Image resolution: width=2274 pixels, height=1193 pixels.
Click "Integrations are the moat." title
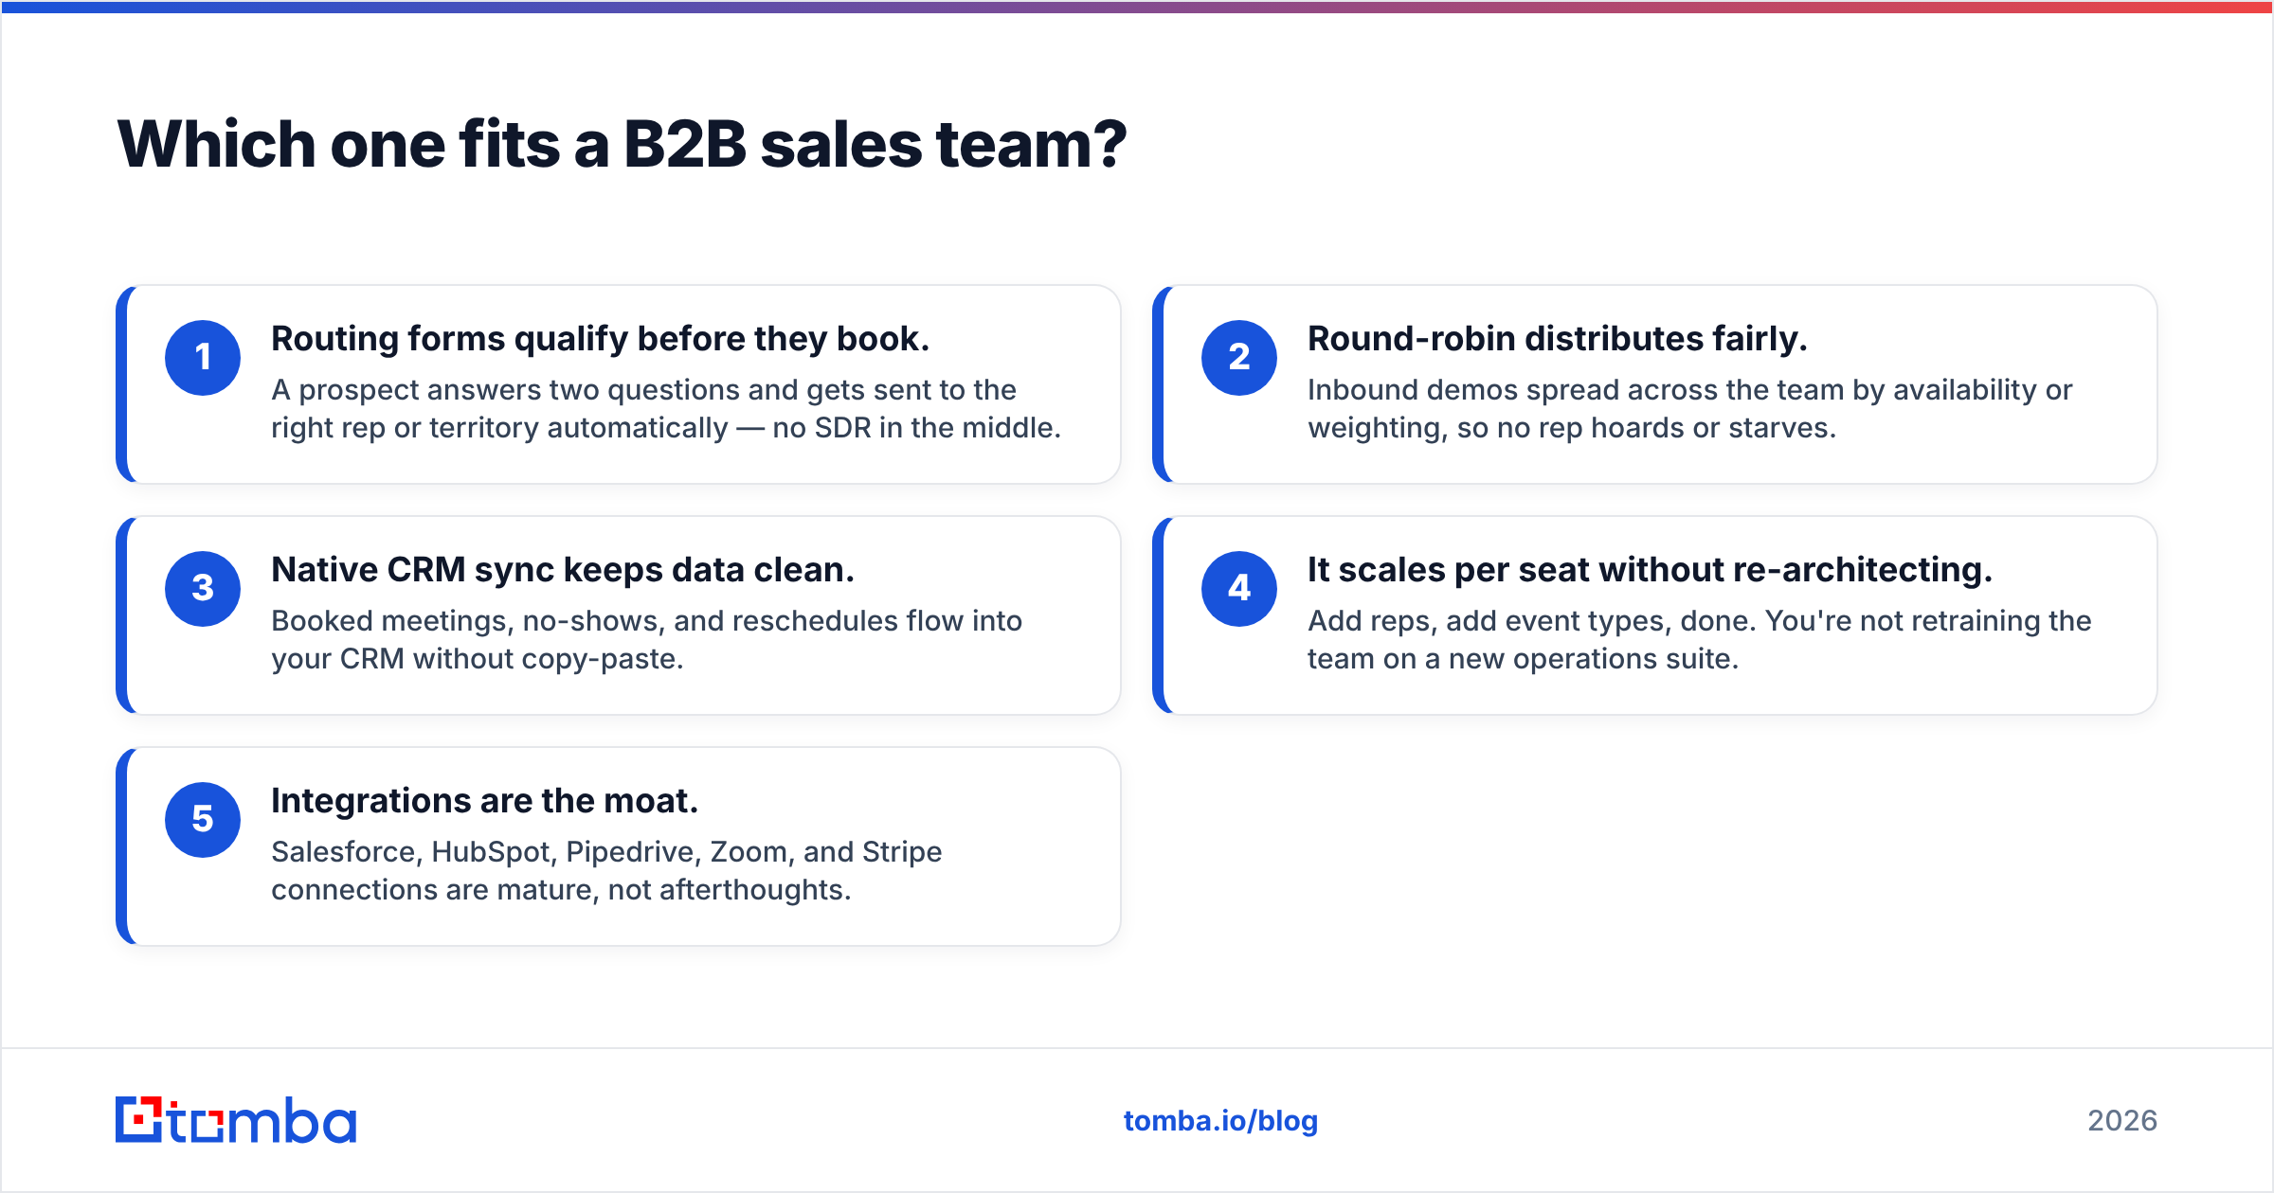tap(485, 801)
